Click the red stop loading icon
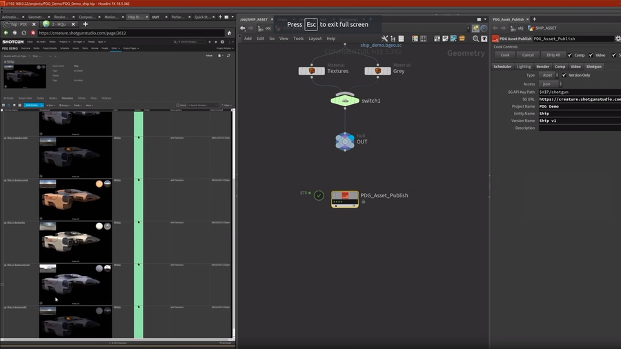621x349 pixels. pyautogui.click(x=32, y=32)
